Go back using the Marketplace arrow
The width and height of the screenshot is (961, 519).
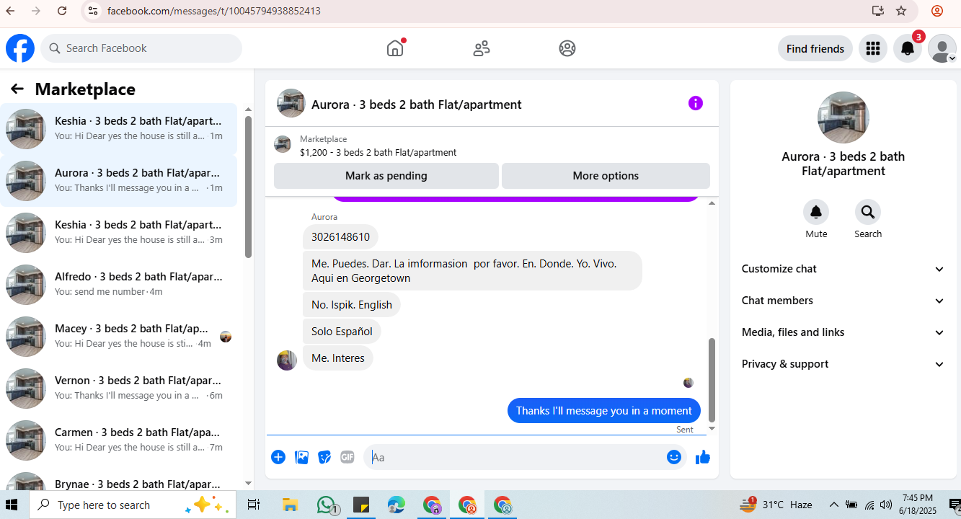(17, 89)
